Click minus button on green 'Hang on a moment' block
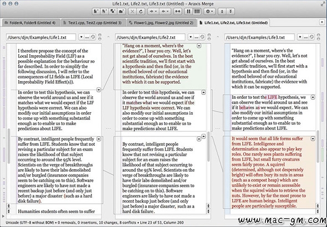 point(199,46)
